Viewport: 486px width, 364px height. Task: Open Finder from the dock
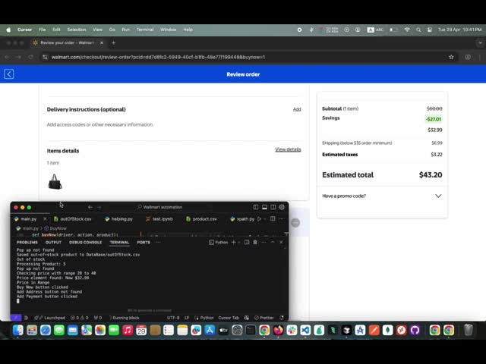pyautogui.click(x=18, y=331)
